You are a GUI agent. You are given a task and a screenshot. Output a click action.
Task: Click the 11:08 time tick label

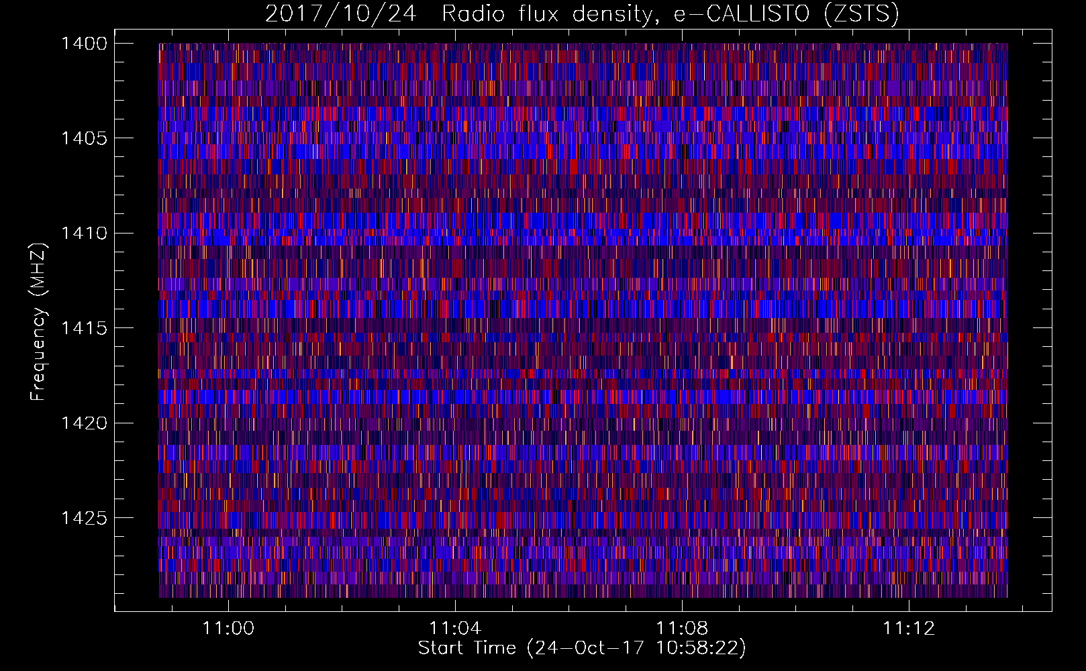(x=683, y=628)
